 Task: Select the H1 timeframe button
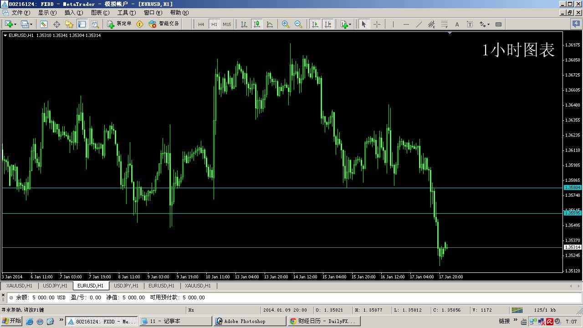(x=214, y=24)
